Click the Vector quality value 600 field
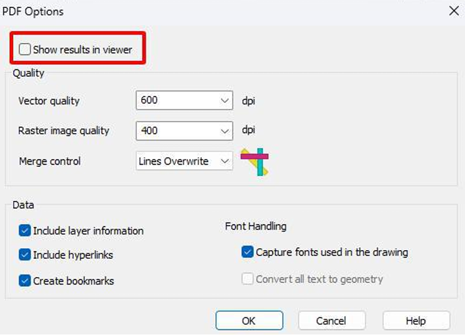Image resolution: width=465 pixels, height=335 pixels. pyautogui.click(x=184, y=100)
